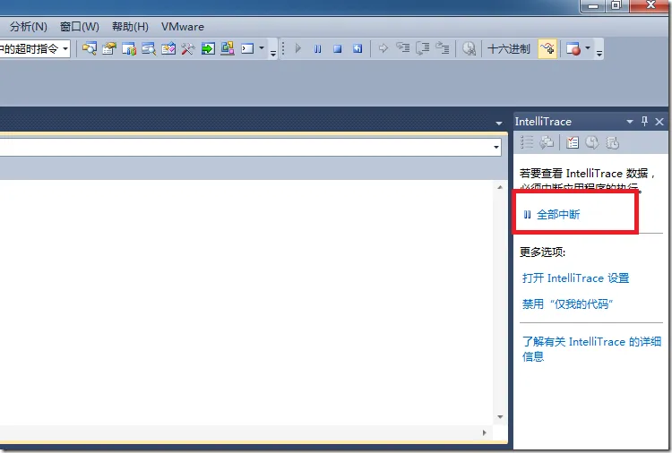The height and width of the screenshot is (453, 672).
Task: Open the Extension Manager colored blocks icon
Action: click(228, 49)
